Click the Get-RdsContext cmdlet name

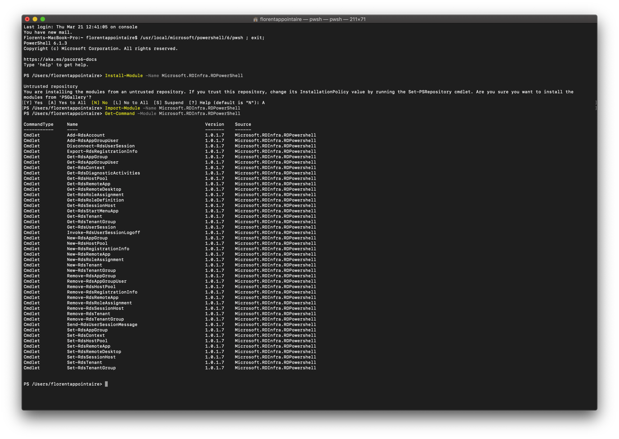(86, 168)
